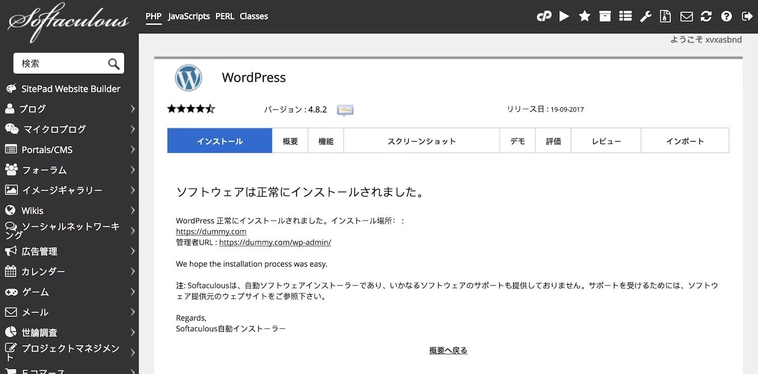This screenshot has width=758, height=374.
Task: Open the zipped file import/export icon
Action: pos(666,17)
